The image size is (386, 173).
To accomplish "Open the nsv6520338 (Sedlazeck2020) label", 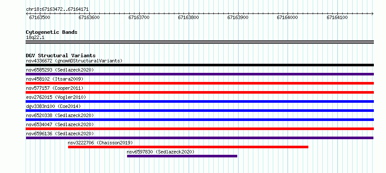I will pos(60,115).
